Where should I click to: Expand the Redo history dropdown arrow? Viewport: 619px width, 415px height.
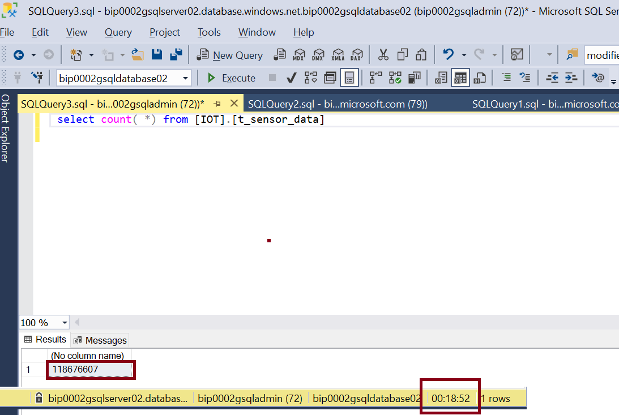(494, 55)
